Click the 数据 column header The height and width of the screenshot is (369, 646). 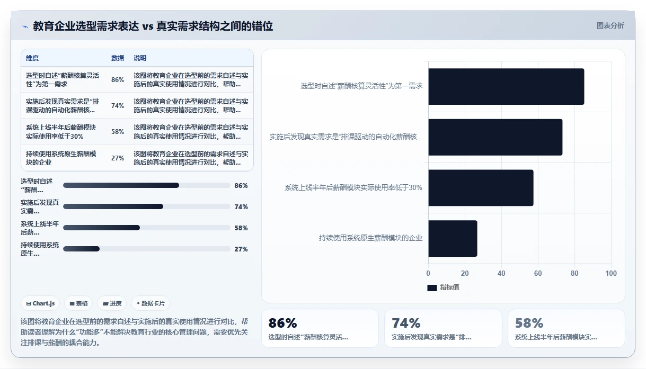pyautogui.click(x=118, y=58)
